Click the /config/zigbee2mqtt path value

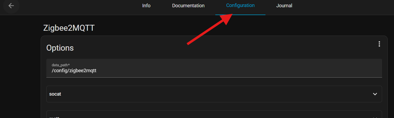click(x=74, y=71)
